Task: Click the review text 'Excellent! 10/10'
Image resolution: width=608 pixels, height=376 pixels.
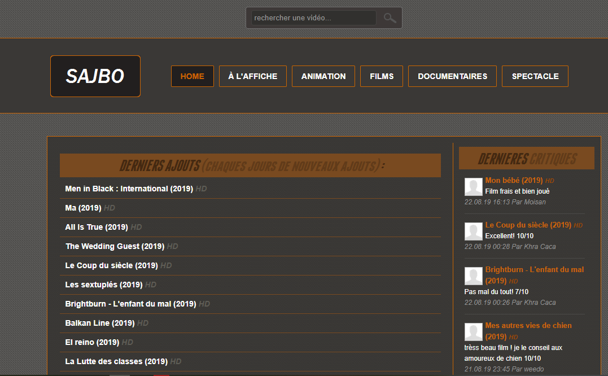Action: [509, 235]
